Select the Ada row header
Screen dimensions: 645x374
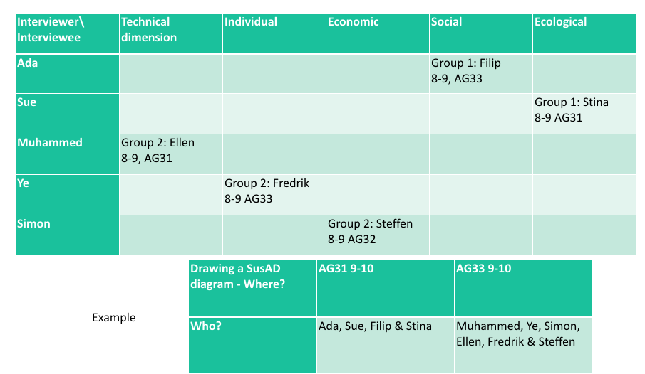(x=68, y=74)
